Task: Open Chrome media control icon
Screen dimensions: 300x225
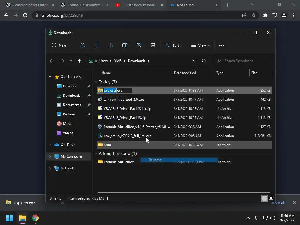Action: click(x=275, y=15)
